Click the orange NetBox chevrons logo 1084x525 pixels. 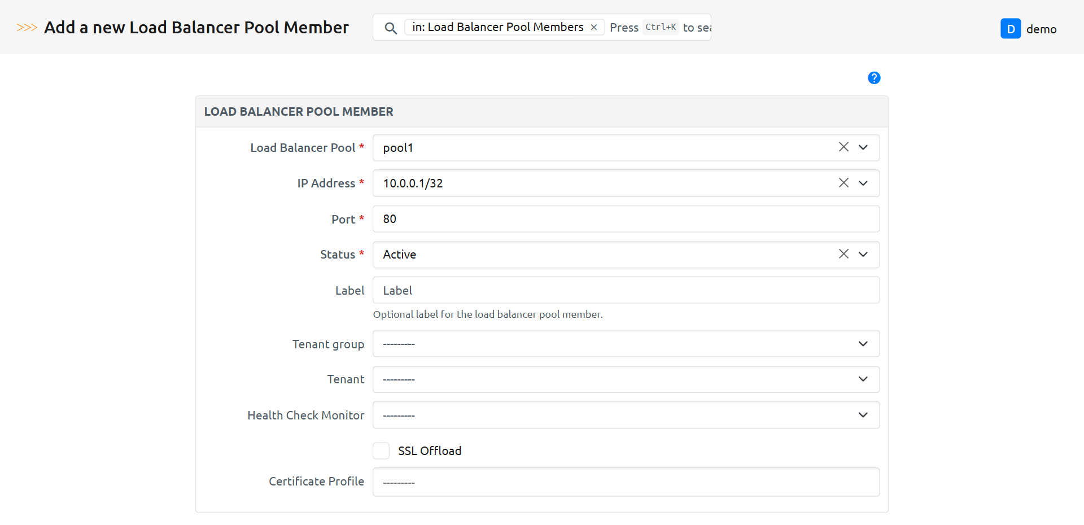coord(27,28)
